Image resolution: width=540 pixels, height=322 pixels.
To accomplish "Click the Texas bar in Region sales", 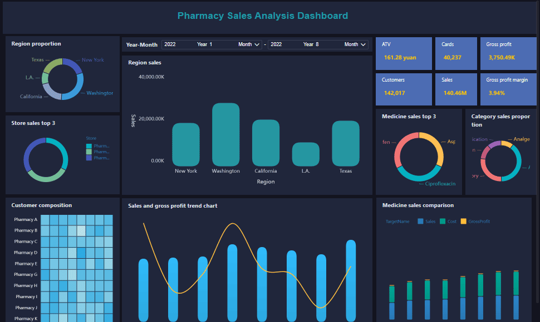I will pos(346,143).
